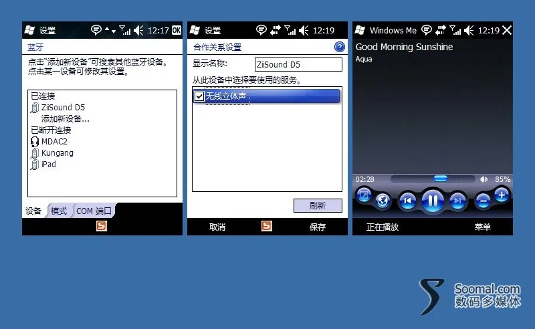This screenshot has height=329, width=535.
Task: Open help question mark icon
Action: point(340,47)
